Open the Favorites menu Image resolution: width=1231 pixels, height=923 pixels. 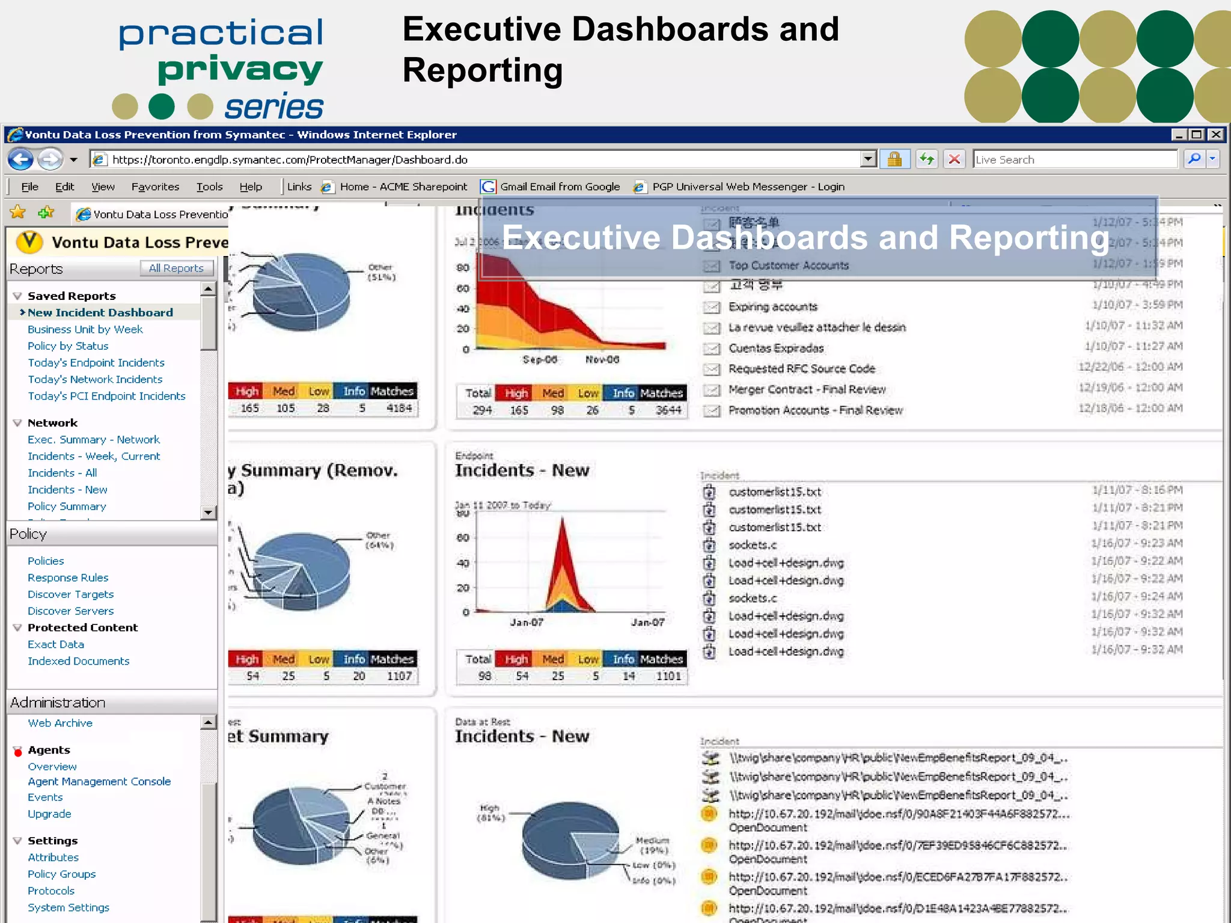pos(155,187)
